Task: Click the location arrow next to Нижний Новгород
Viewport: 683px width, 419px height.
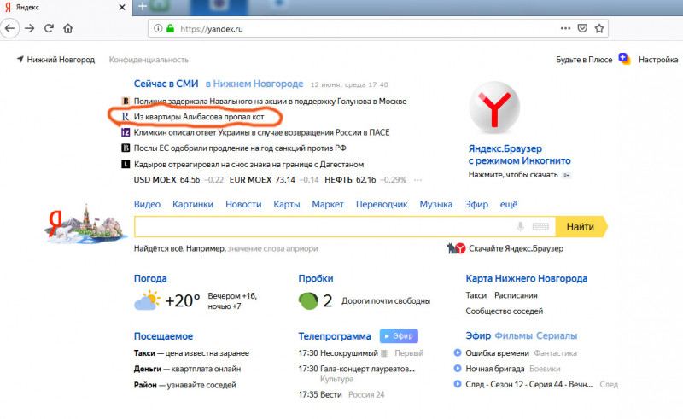Action: tap(20, 59)
